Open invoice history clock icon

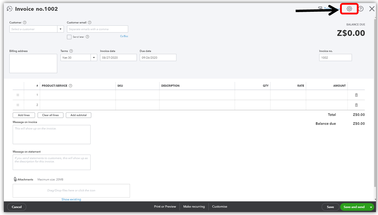(x=10, y=9)
